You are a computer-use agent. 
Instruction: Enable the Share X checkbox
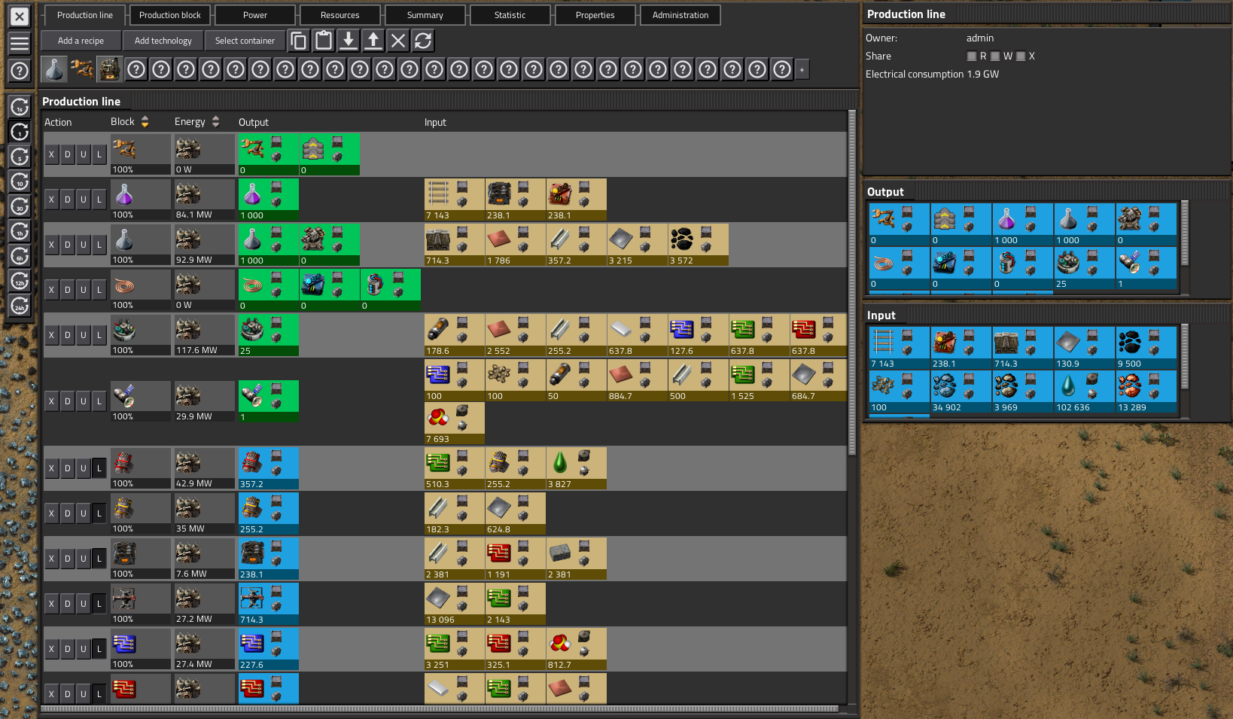point(1021,56)
